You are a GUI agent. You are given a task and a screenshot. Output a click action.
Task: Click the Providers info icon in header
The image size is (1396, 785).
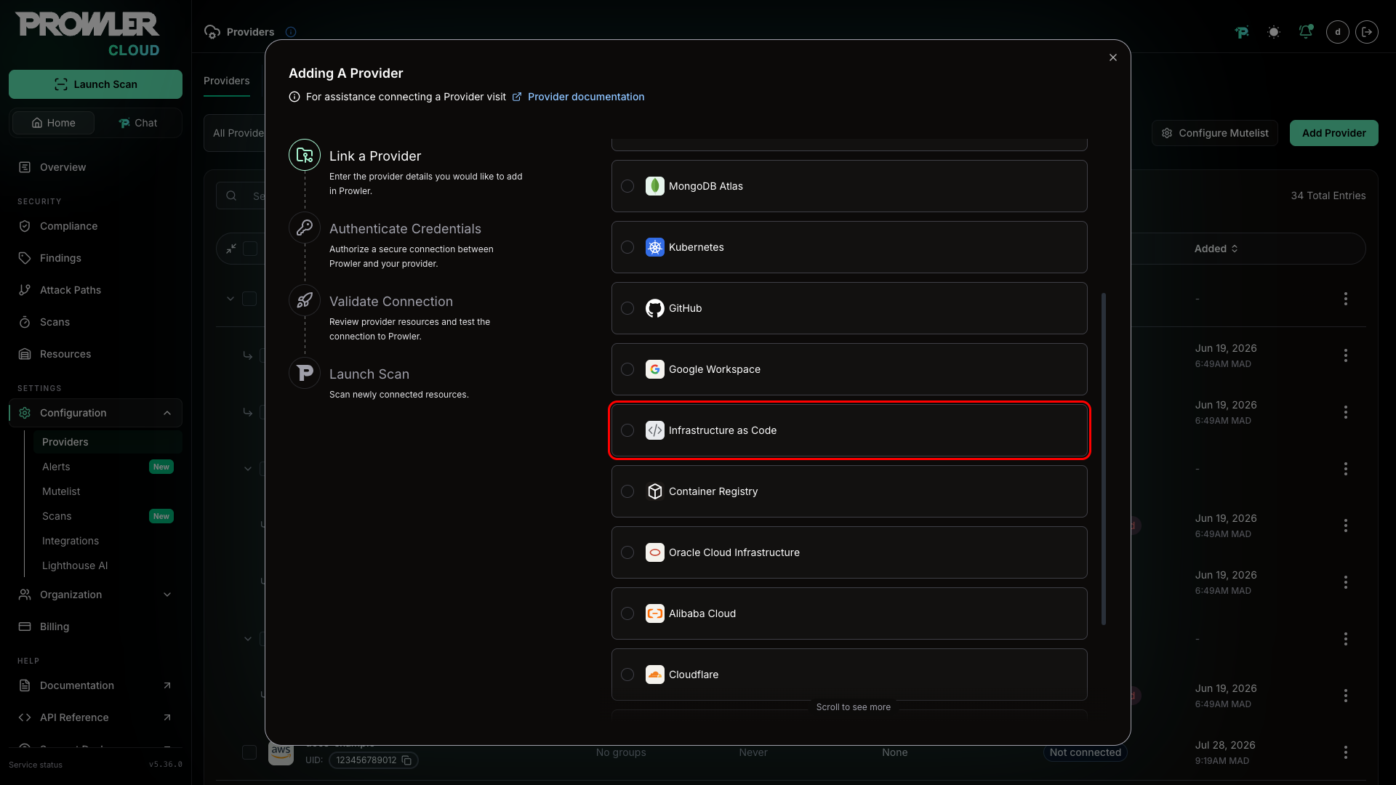[x=291, y=32]
